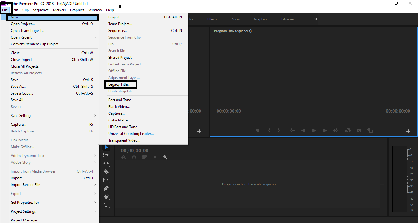Expand Get Properties for submenu
The height and width of the screenshot is (223, 418).
pyautogui.click(x=54, y=203)
